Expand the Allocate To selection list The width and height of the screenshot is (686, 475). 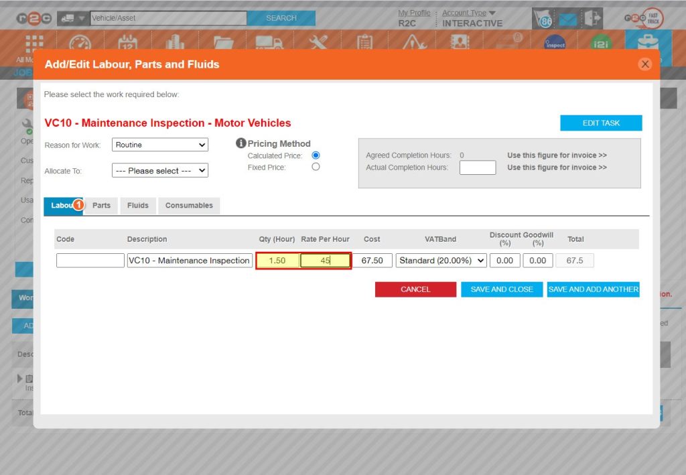coord(159,170)
